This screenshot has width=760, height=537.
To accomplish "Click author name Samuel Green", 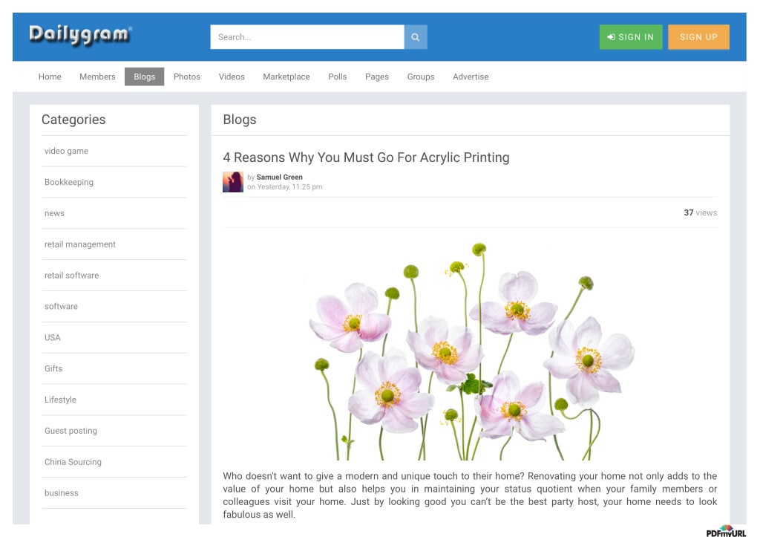I will point(279,177).
